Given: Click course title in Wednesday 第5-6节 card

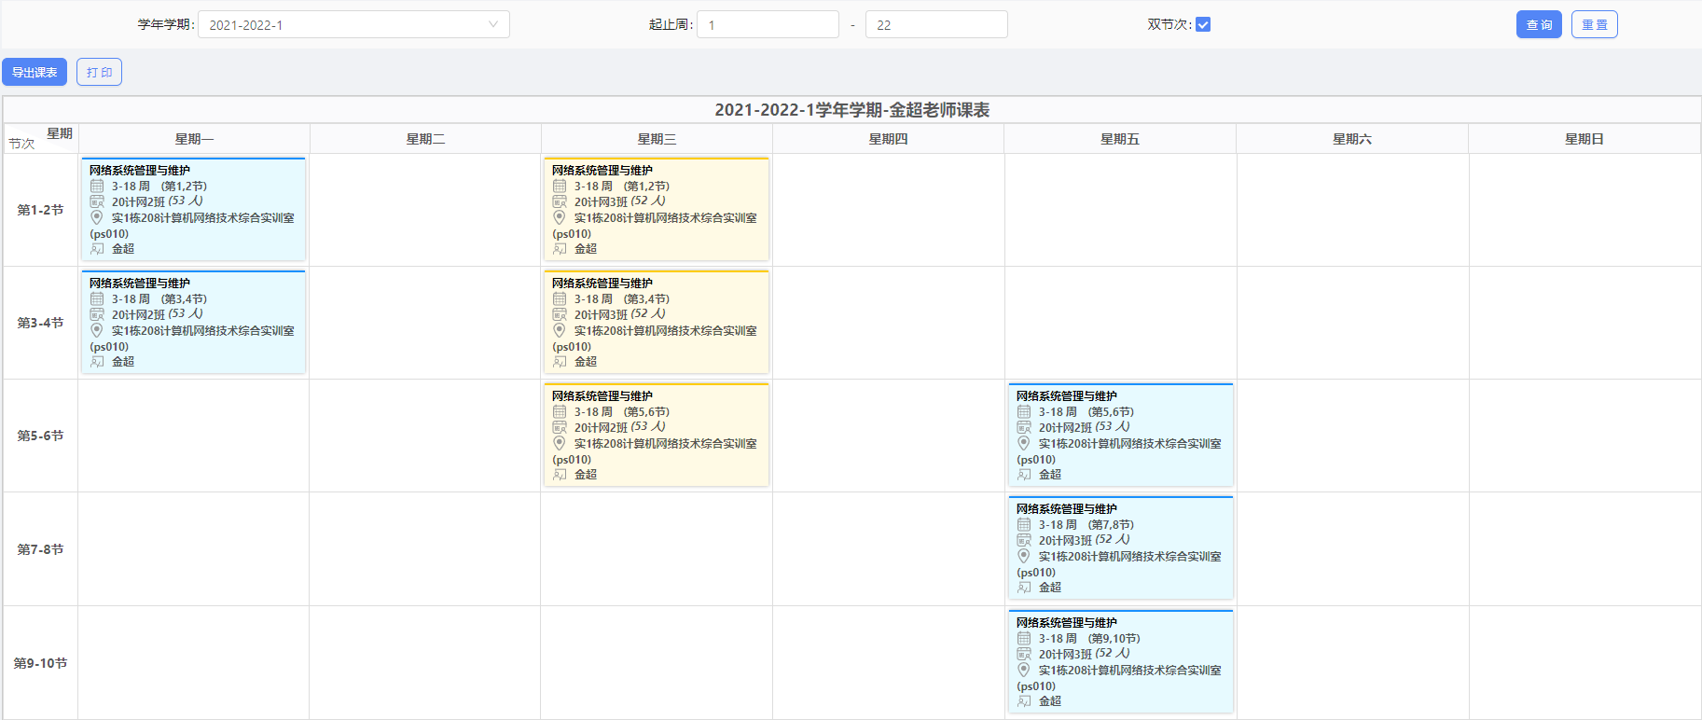Looking at the screenshot, I should click(x=602, y=395).
